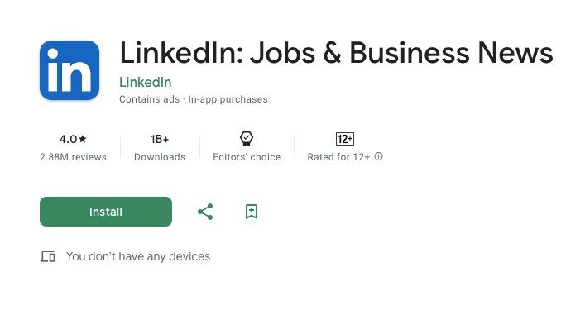Screen dimensions: 585x315
Task: Select the Editors' choice label
Action: click(247, 157)
